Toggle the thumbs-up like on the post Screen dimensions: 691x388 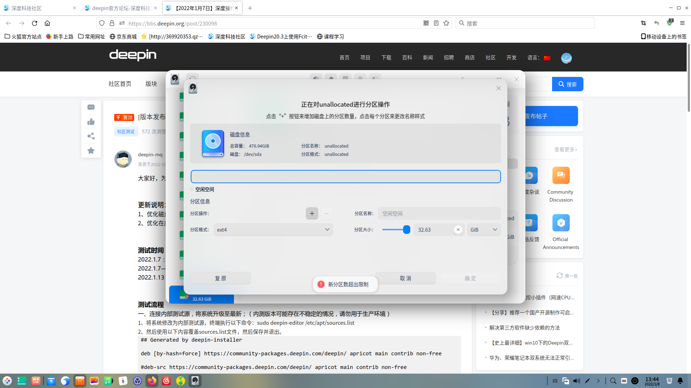[91, 121]
